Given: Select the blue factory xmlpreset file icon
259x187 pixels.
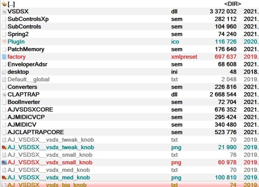Looking at the screenshot, I should pos(4,57).
